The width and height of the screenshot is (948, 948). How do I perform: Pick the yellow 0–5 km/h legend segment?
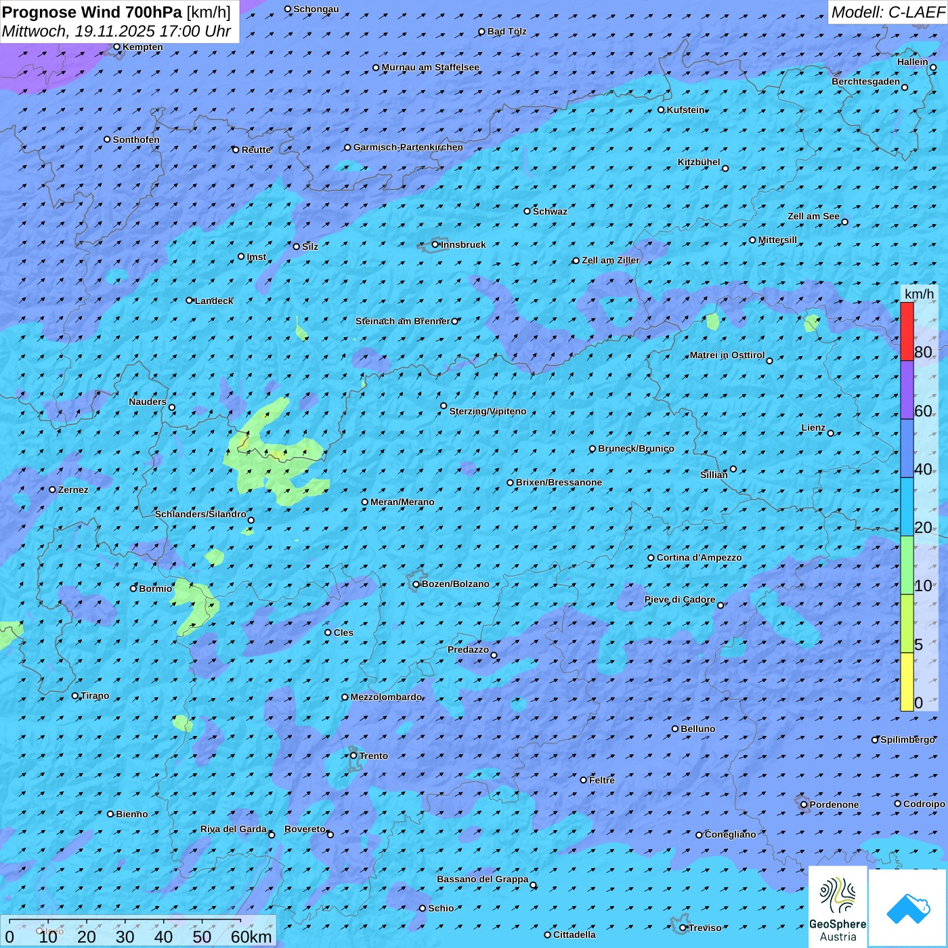[x=907, y=682]
